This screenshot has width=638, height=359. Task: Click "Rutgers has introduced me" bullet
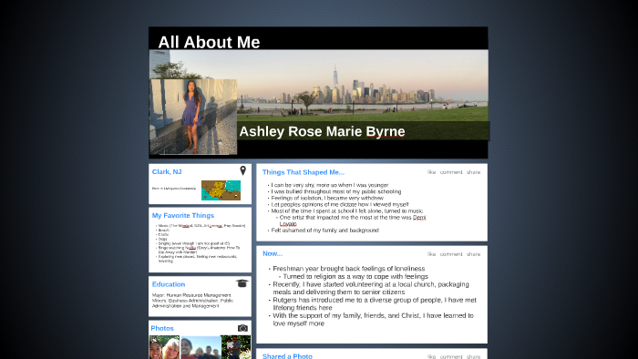pos(375,303)
